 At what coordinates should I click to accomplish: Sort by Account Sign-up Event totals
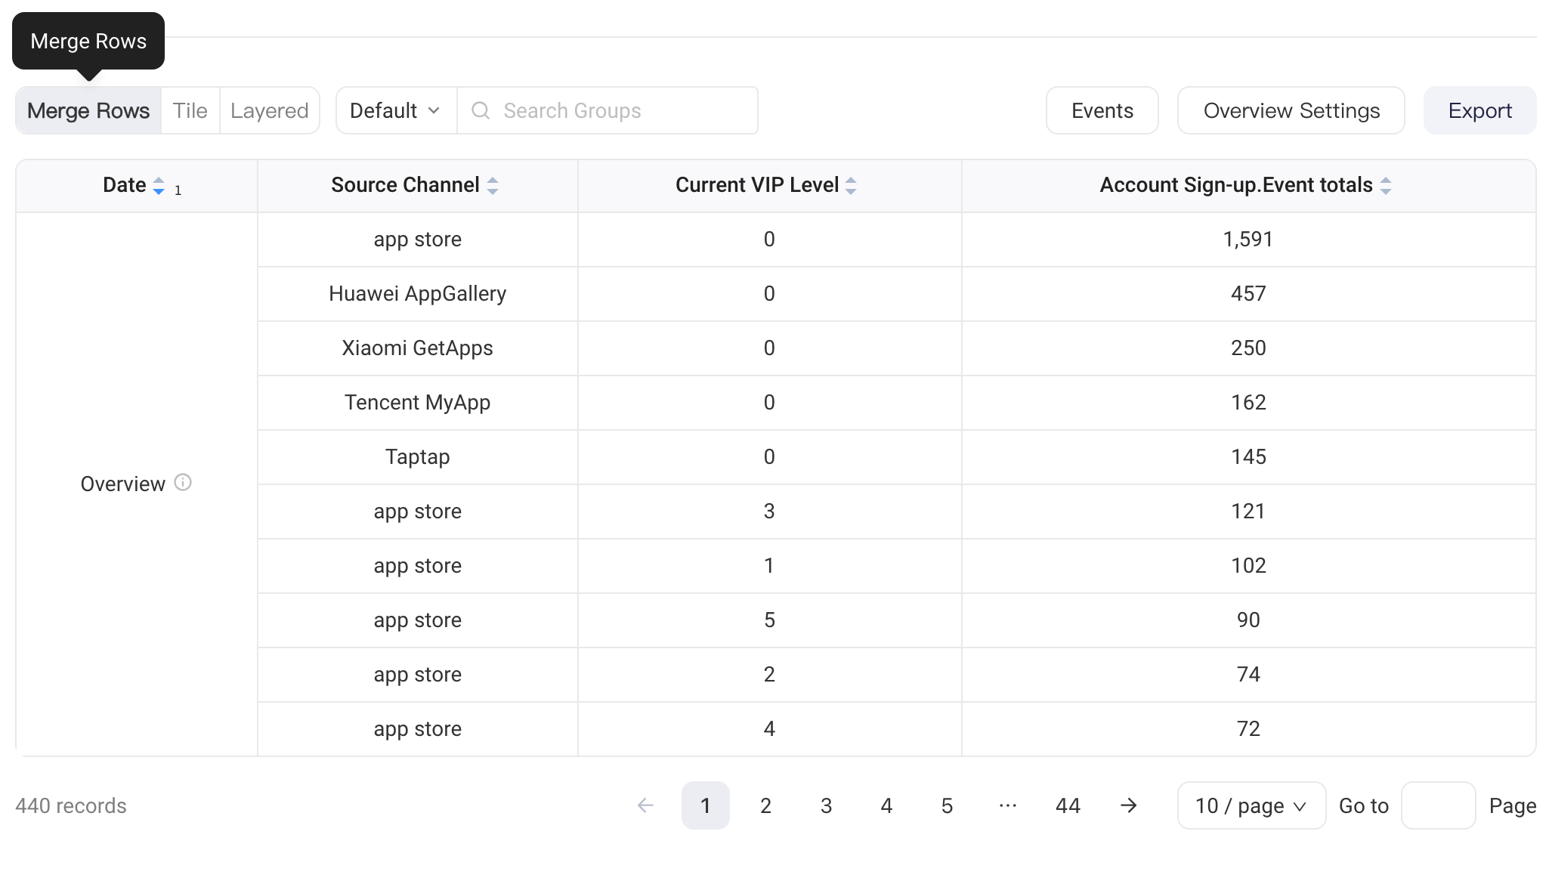pos(1386,186)
